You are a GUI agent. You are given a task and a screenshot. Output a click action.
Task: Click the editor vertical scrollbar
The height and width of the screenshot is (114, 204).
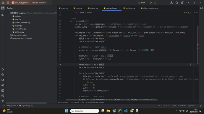198,45
